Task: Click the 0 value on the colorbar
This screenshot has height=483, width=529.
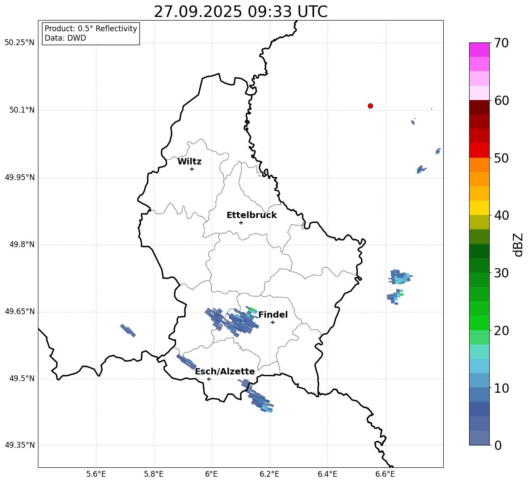Action: coord(498,445)
